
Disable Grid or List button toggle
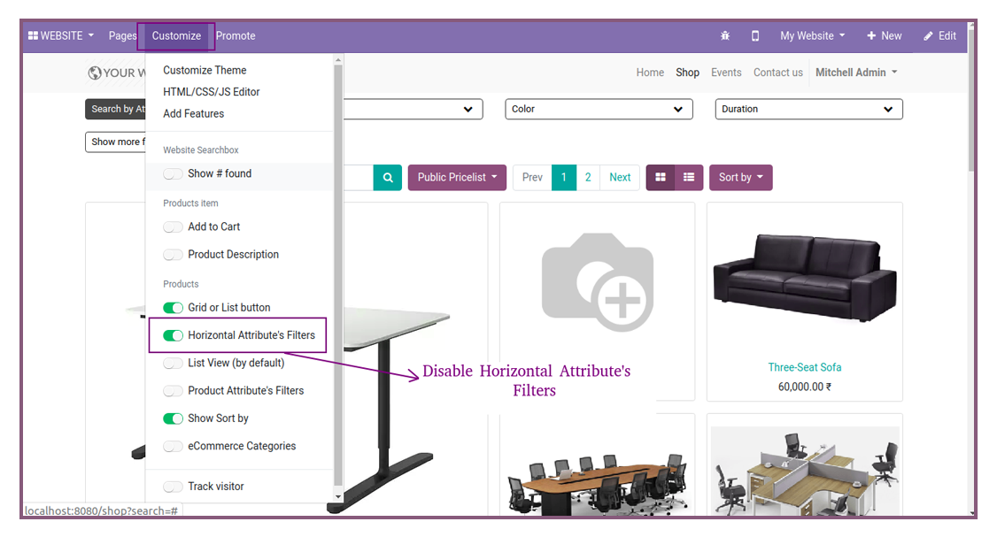pos(173,308)
